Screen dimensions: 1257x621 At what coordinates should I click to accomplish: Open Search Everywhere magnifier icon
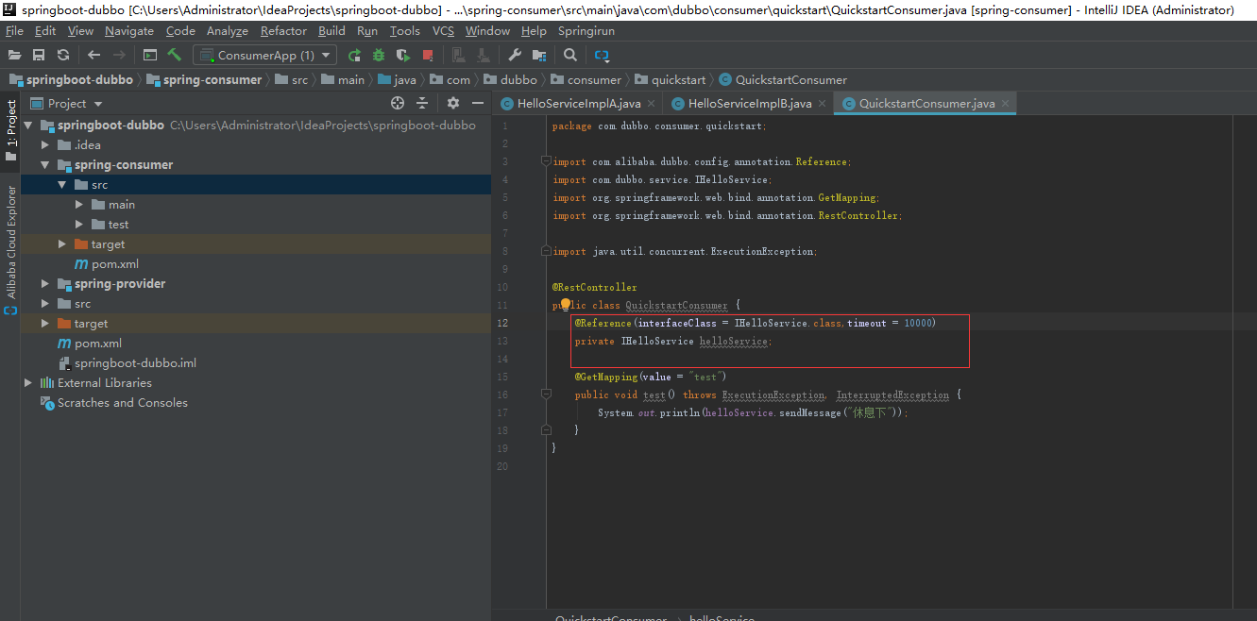click(570, 56)
